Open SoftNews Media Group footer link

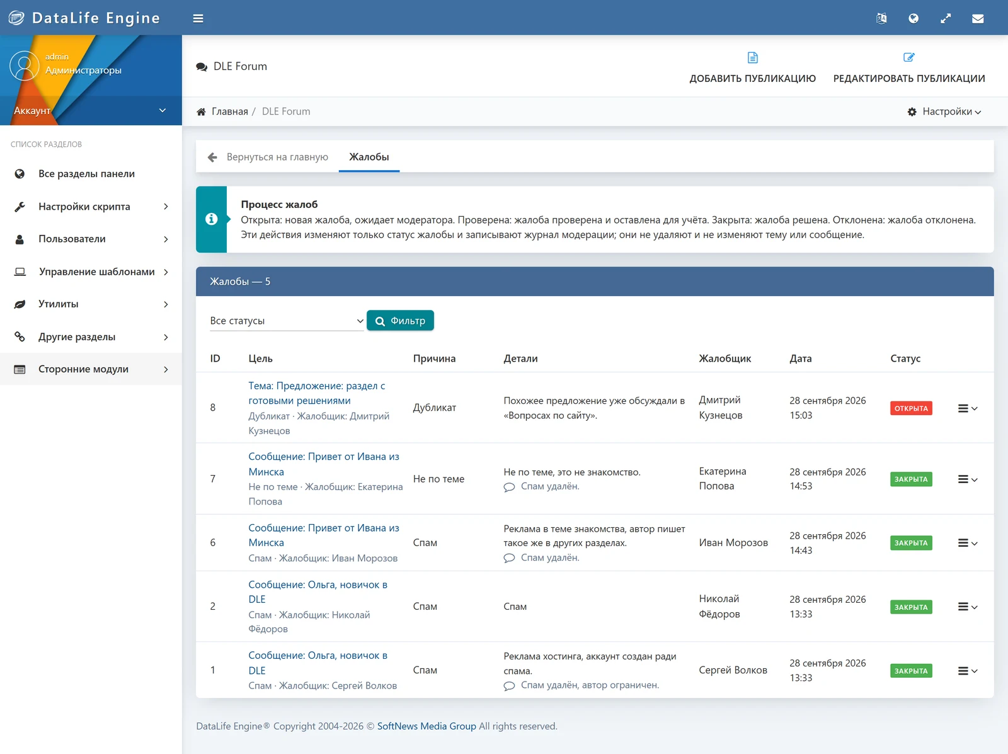(x=427, y=726)
